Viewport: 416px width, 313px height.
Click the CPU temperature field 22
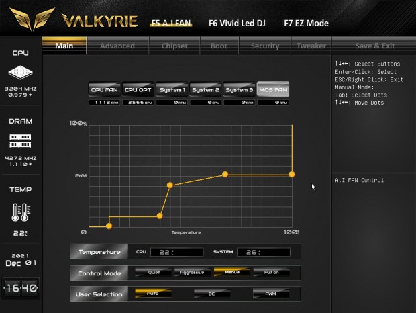(177, 252)
